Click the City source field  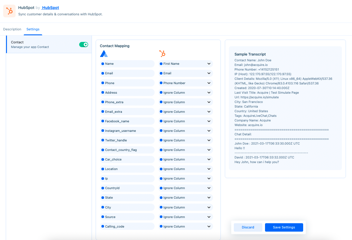click(x=127, y=207)
